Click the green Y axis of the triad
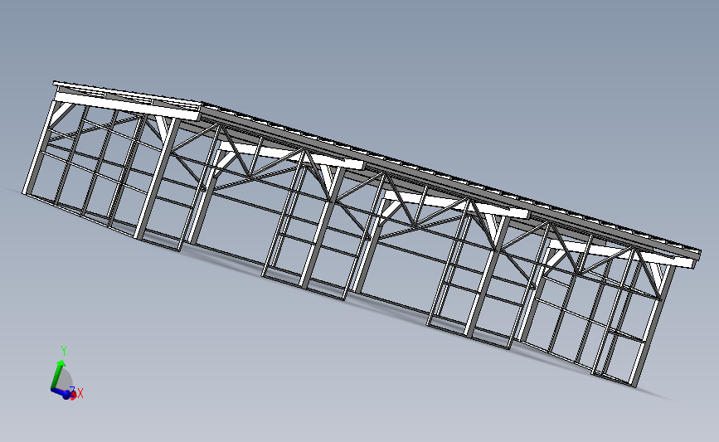719x442 pixels. pos(57,375)
